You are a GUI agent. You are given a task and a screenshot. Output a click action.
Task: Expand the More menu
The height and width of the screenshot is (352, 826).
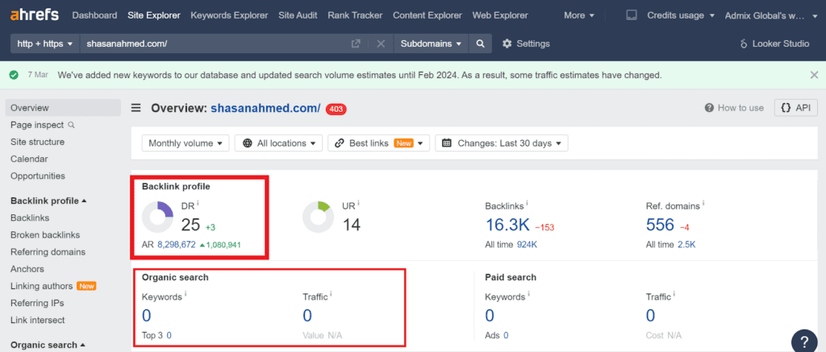pos(579,15)
